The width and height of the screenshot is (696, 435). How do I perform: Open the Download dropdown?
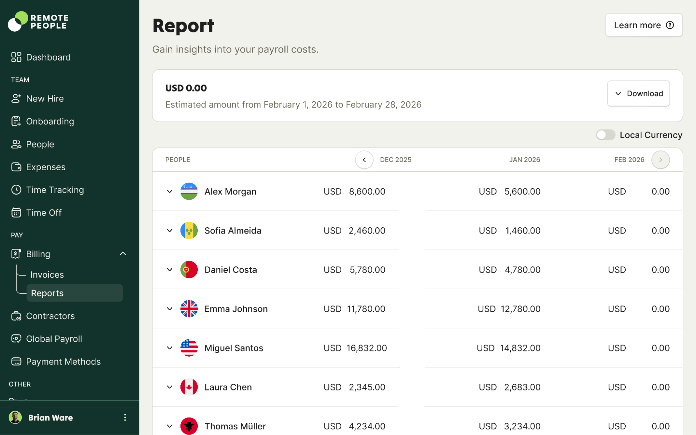[x=638, y=93]
